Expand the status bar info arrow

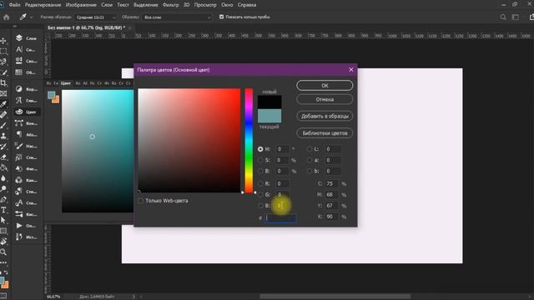tap(133, 297)
